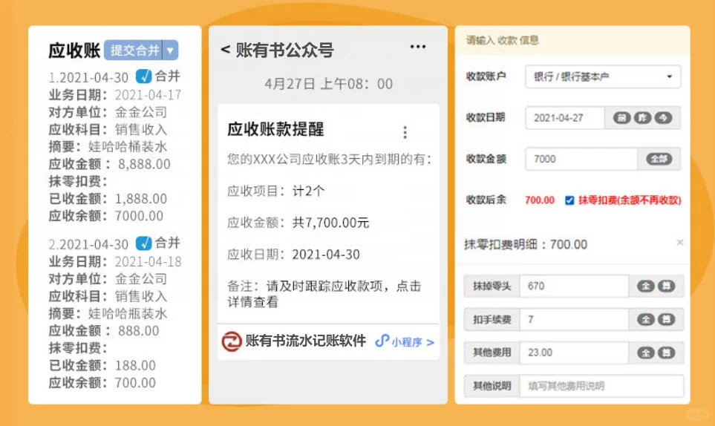
Task: Open 账有书流水记账软件 mini program footer
Action: [328, 341]
